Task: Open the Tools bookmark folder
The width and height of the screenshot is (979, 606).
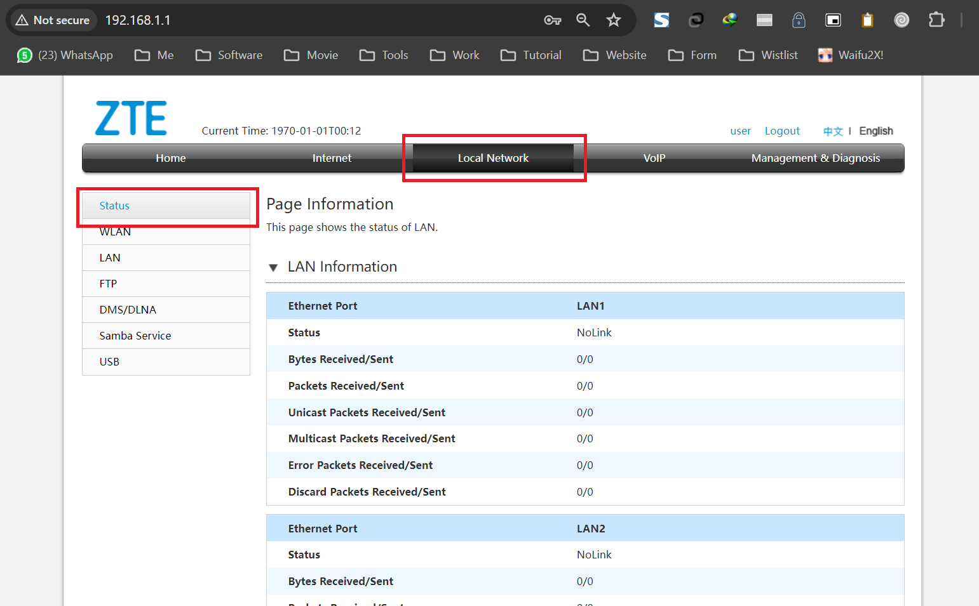Action: [384, 55]
